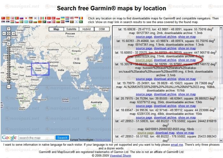Select the Map view type
This screenshot has height=158, width=223.
(x=56, y=29)
